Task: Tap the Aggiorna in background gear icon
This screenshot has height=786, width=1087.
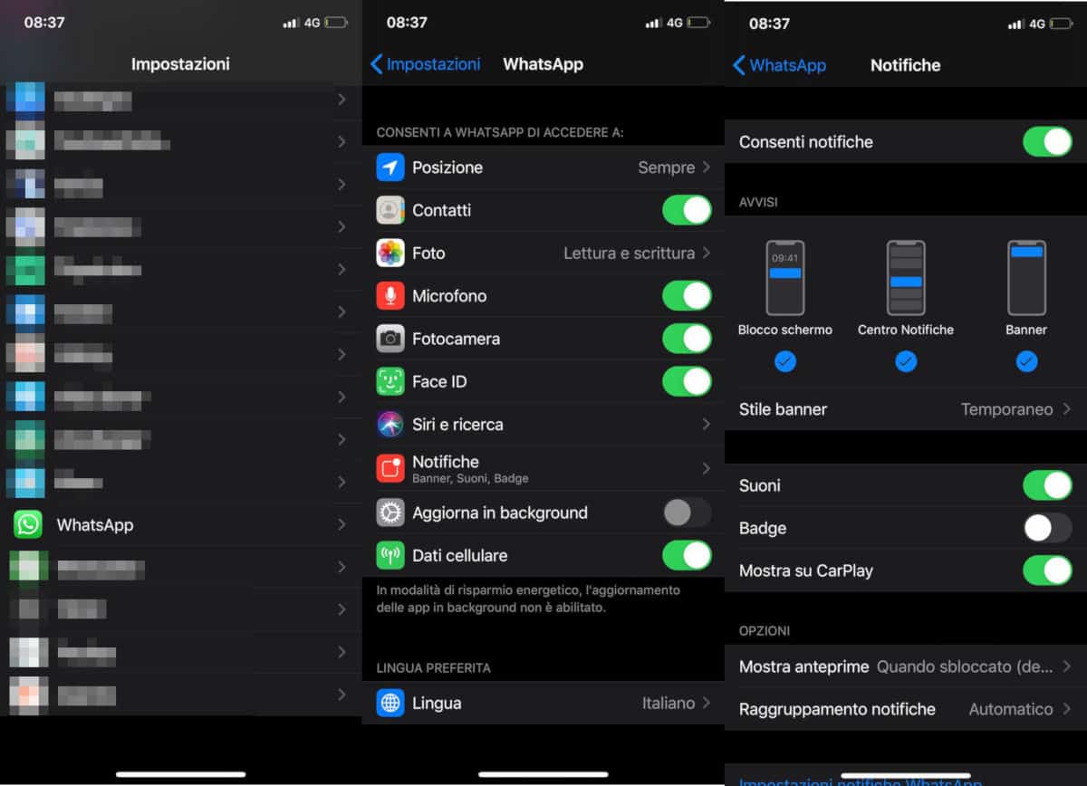Action: tap(390, 513)
